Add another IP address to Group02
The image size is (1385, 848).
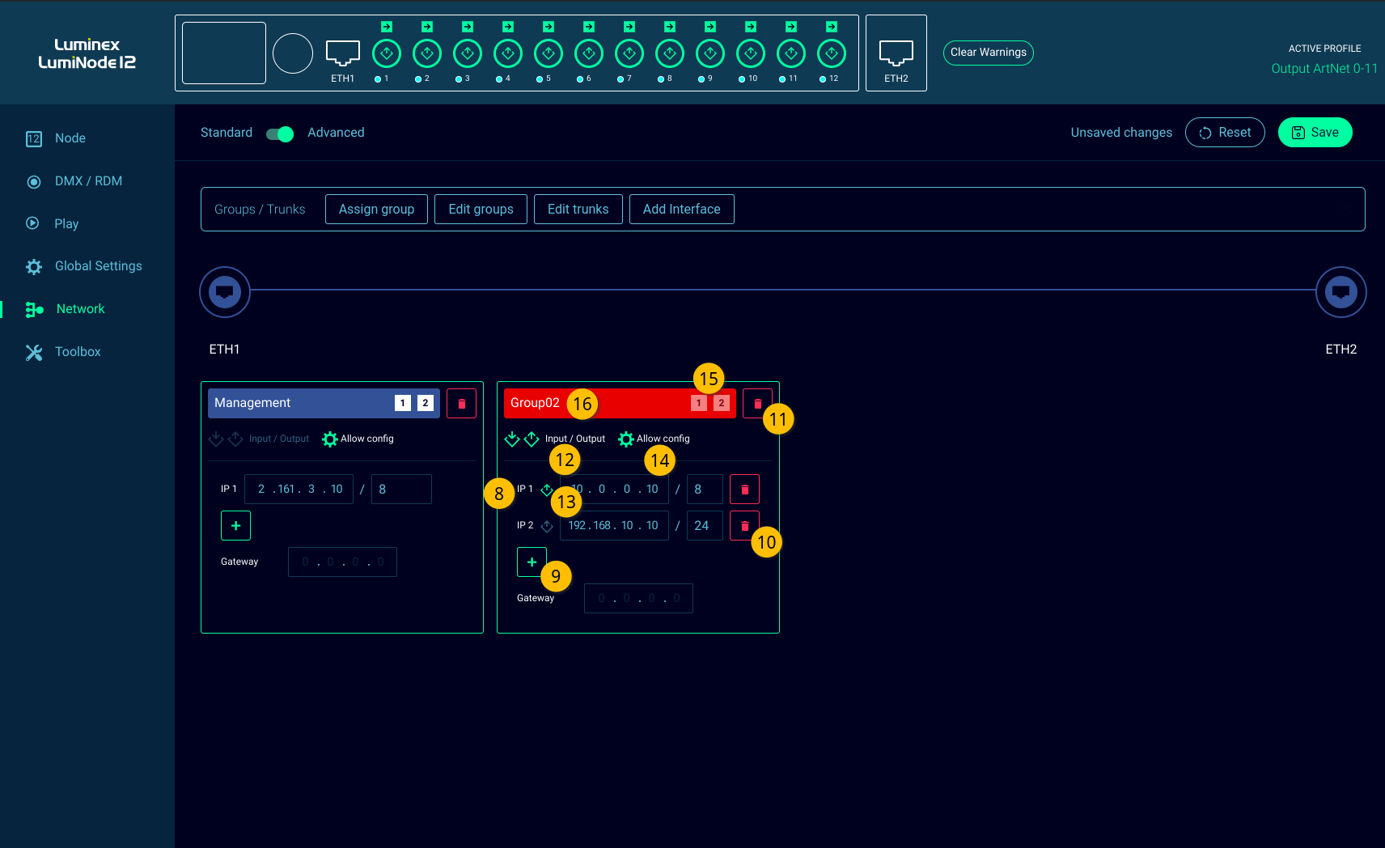tap(531, 562)
